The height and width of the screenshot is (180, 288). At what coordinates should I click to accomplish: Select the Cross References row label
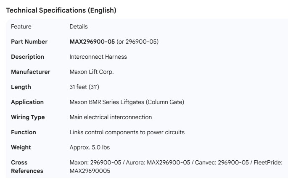click(x=27, y=167)
